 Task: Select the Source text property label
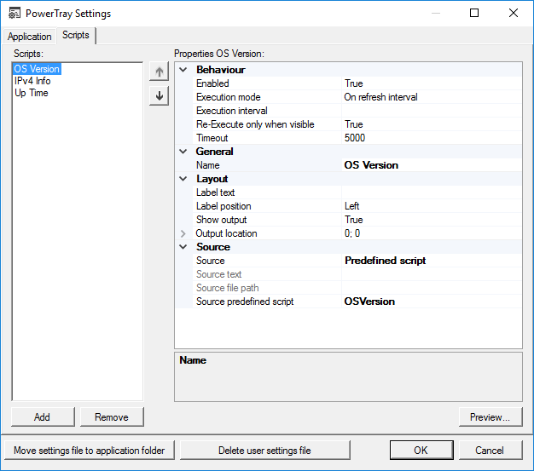click(x=218, y=274)
